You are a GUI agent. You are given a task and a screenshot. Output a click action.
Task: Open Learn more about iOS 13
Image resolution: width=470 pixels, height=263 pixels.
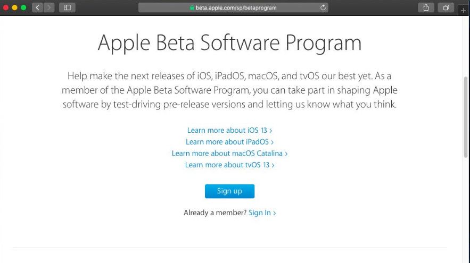pos(229,130)
